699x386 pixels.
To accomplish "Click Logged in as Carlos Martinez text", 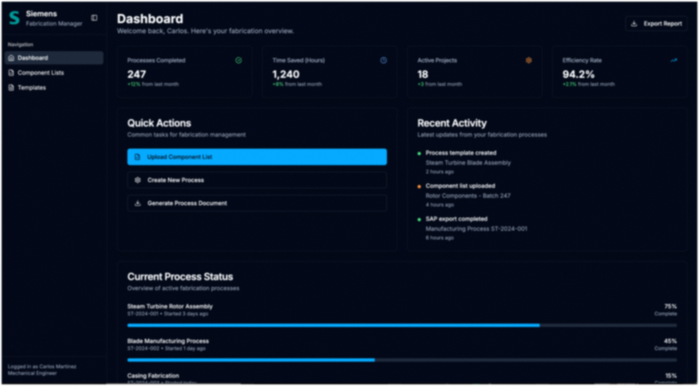I will point(42,367).
